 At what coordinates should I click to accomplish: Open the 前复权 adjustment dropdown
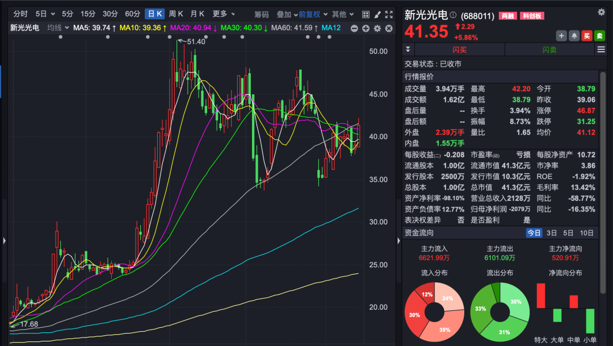click(x=313, y=14)
